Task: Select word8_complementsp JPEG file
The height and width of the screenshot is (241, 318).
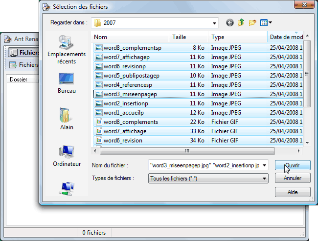Action: click(132, 48)
